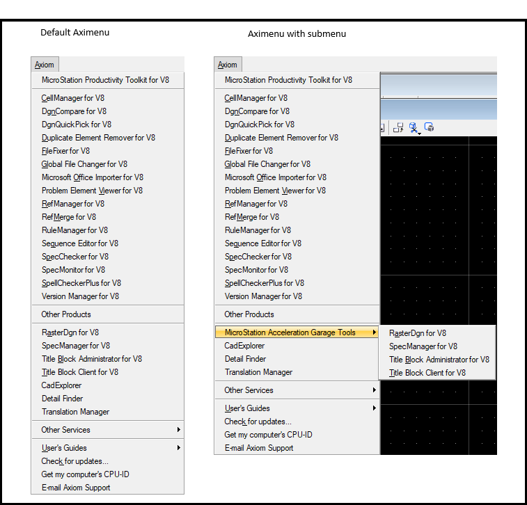
Task: Choose Title Block Client for V8 in submenu
Action: (427, 373)
